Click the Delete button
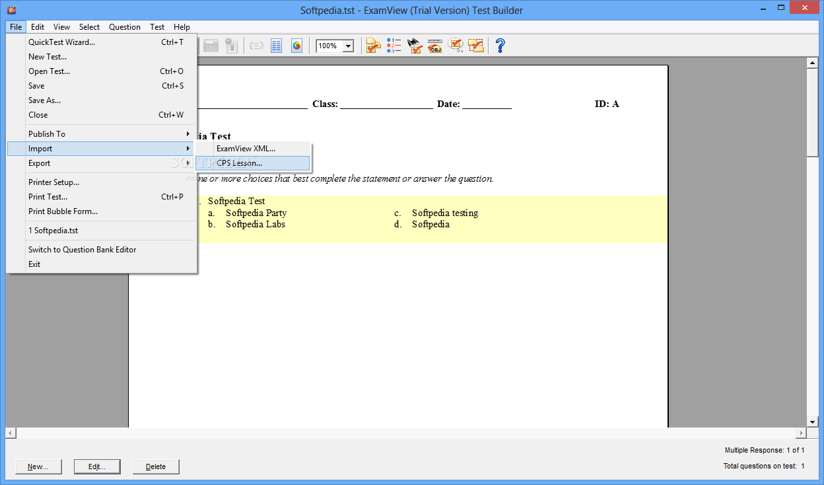824x485 pixels. pos(156,466)
